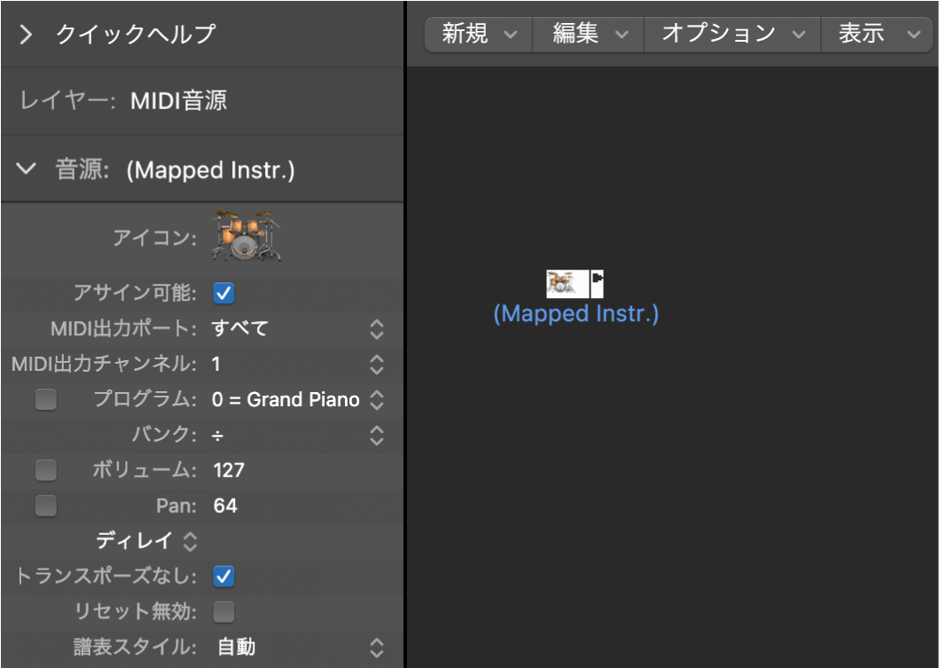Viewport: 939px width, 668px height.
Task: Collapse the 音源 (Mapped Instr.) section
Action: [x=26, y=169]
